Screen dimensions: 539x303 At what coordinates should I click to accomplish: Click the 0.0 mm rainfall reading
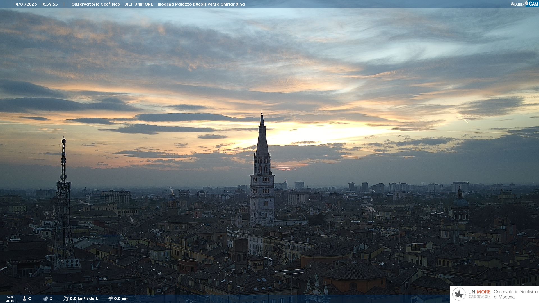point(121,299)
